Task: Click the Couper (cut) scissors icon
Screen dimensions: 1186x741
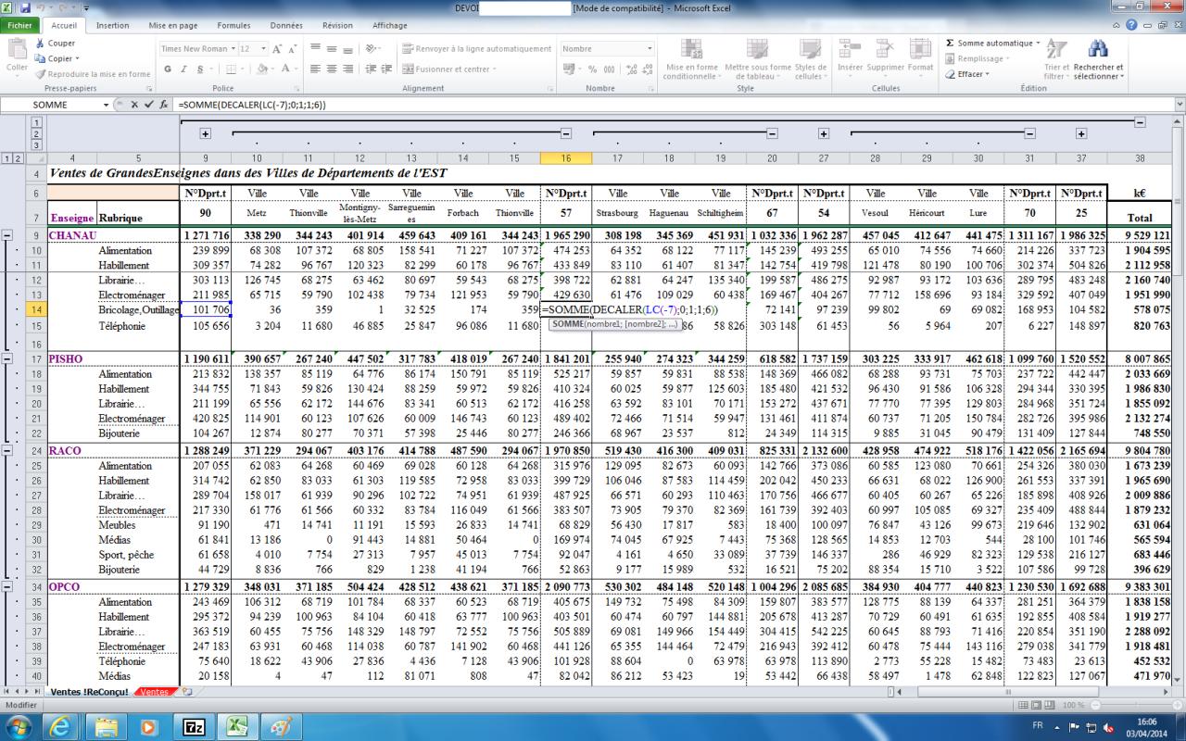Action: (40, 43)
